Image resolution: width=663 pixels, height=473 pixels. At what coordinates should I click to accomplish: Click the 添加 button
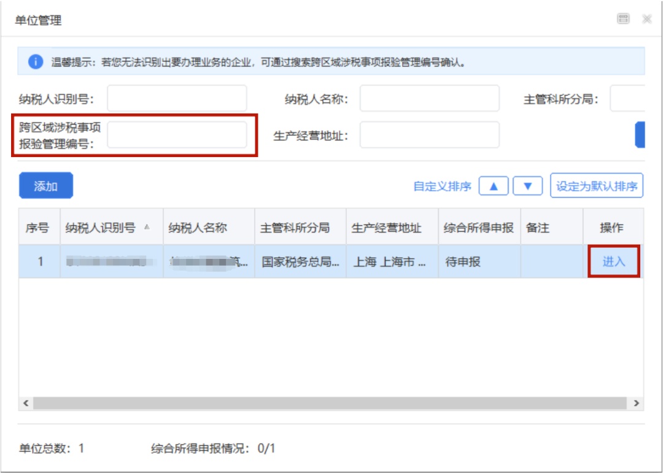click(x=45, y=185)
